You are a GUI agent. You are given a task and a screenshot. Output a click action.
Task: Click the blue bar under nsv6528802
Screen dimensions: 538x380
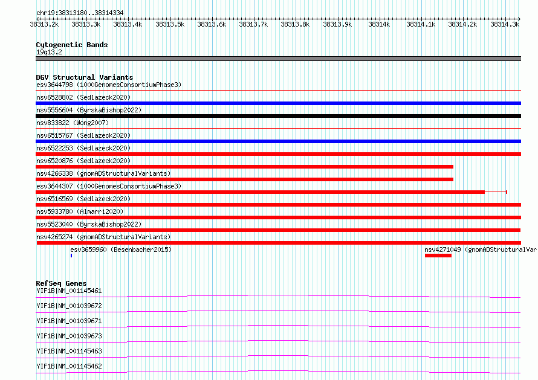coord(278,103)
